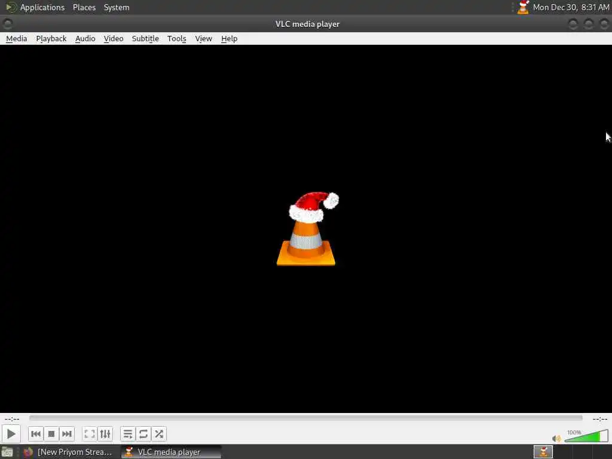Click elapsed time label left of seek bar
Image resolution: width=612 pixels, height=459 pixels.
click(12, 419)
